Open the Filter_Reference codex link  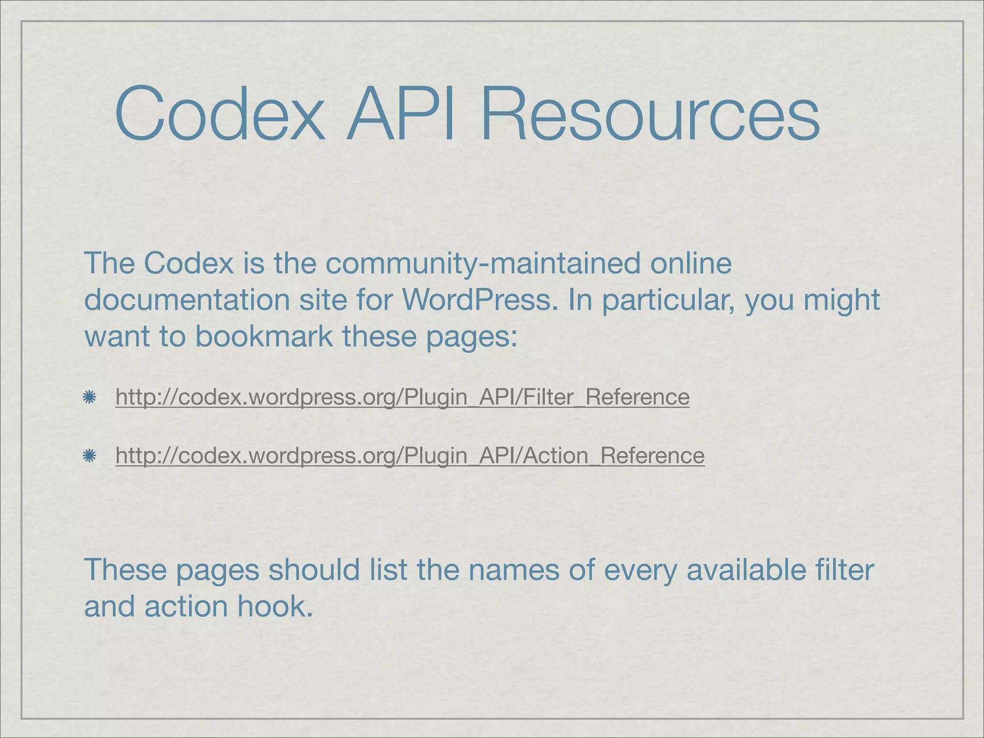click(402, 397)
